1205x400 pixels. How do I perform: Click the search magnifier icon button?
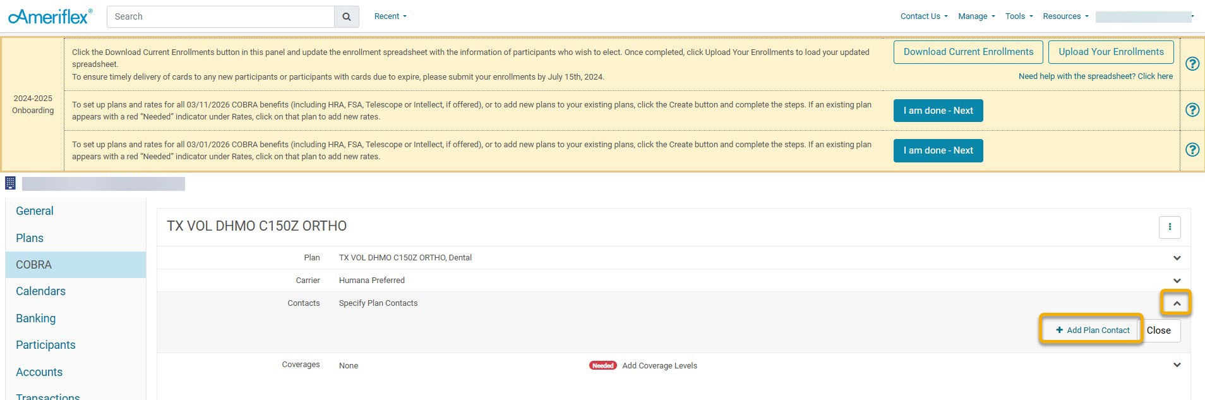346,17
